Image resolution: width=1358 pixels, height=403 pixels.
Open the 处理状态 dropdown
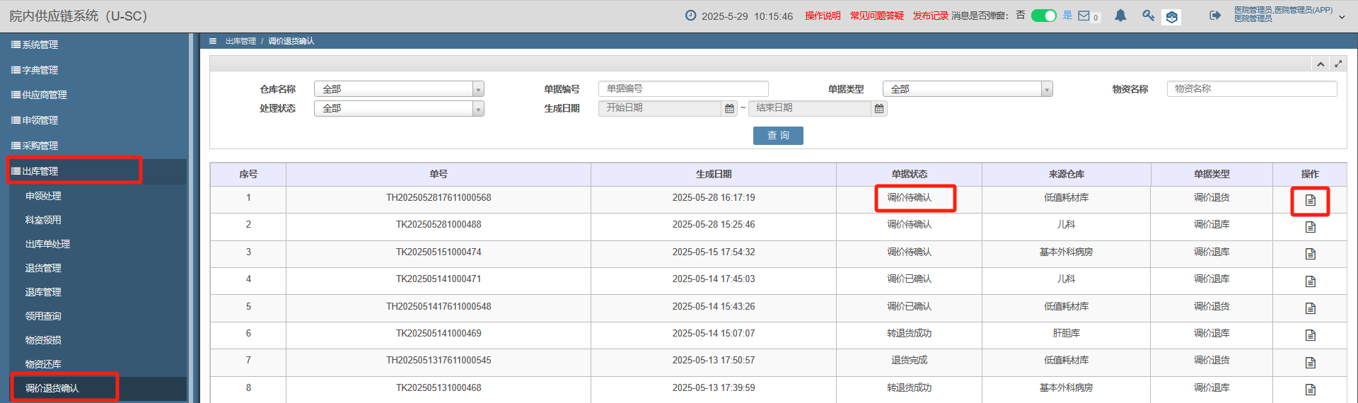pyautogui.click(x=399, y=109)
